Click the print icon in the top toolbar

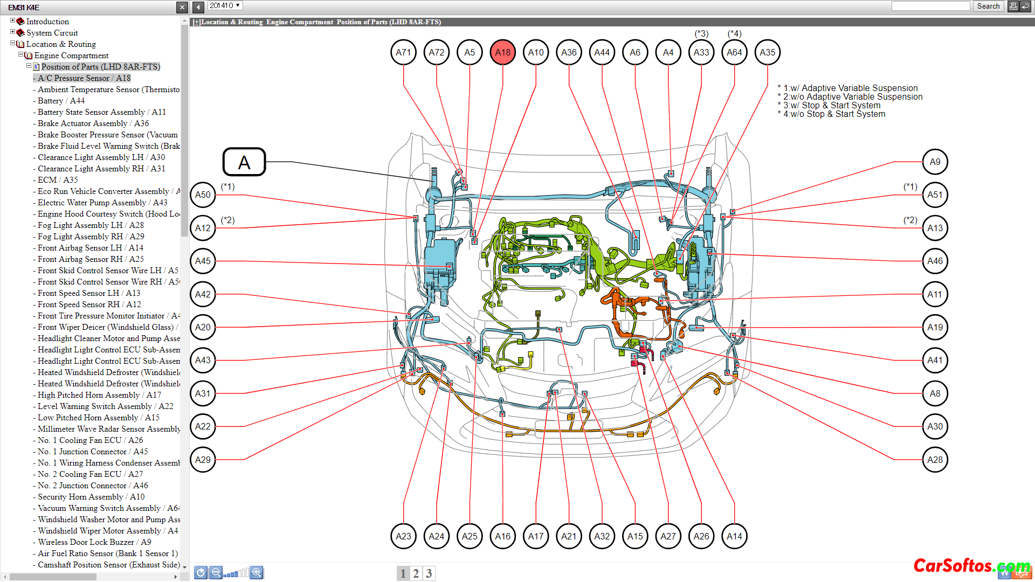1013,6
